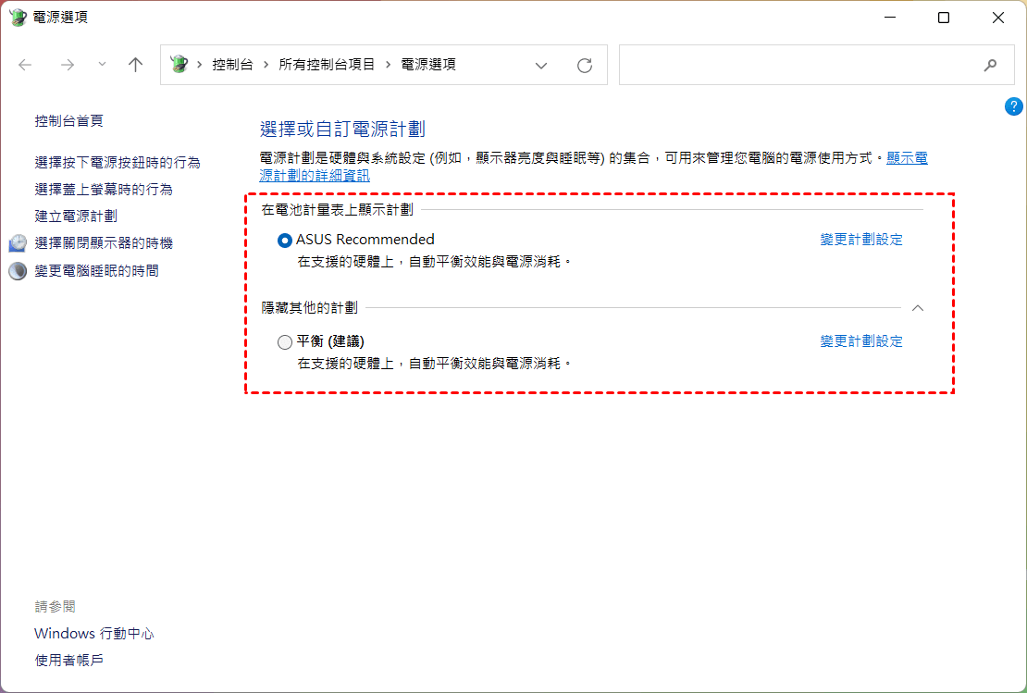Image resolution: width=1027 pixels, height=693 pixels.
Task: Click the moon icon beside 變更電腦睡眠的時間
Action: [19, 271]
